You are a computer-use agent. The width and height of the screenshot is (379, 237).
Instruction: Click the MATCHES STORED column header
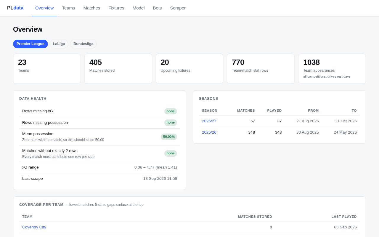(255, 217)
